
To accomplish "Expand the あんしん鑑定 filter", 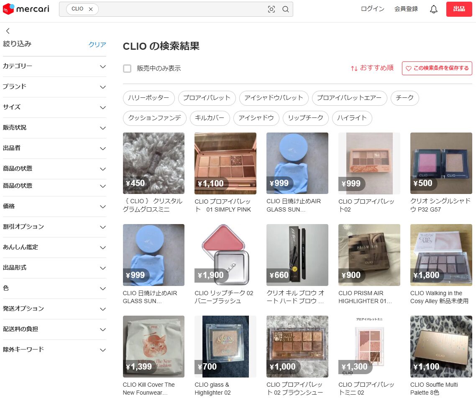I will click(x=54, y=247).
